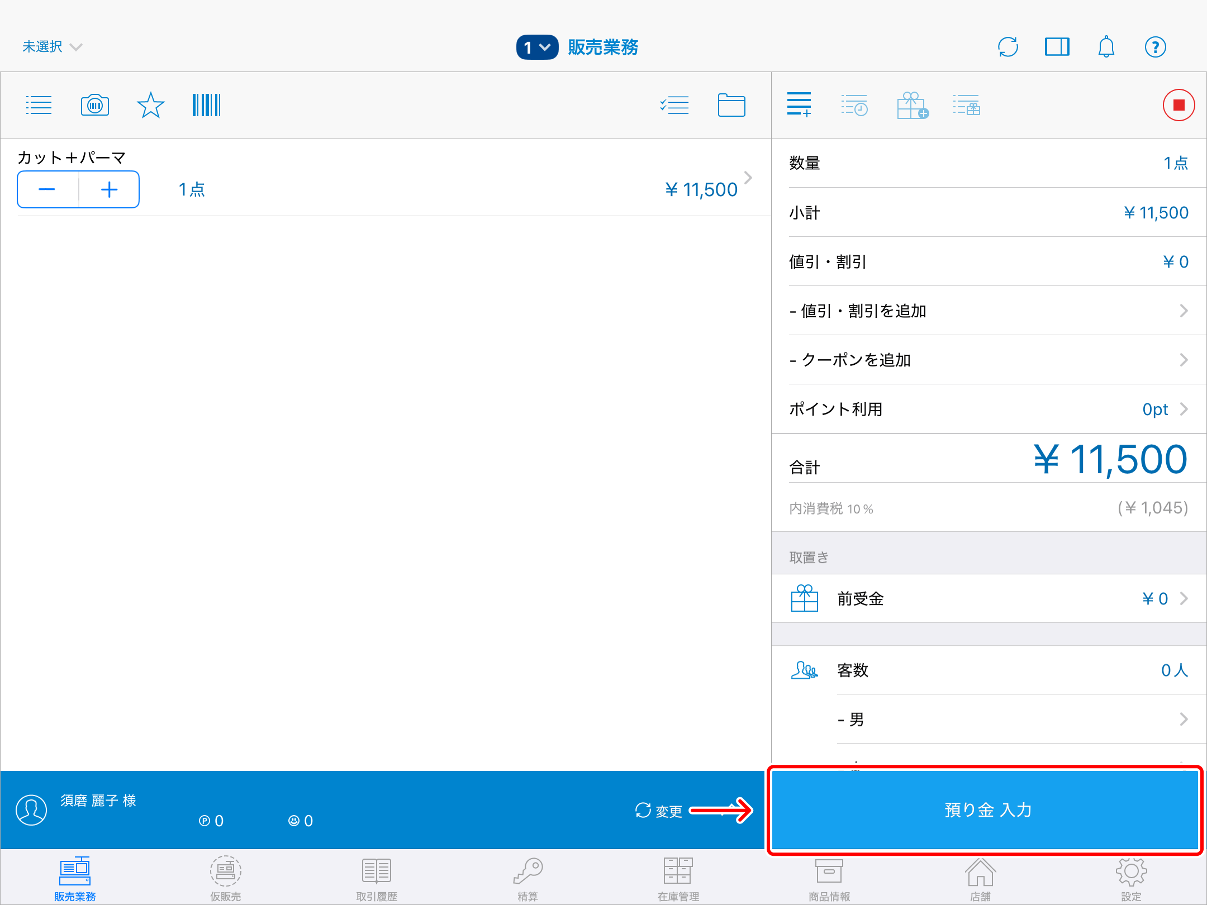Expand ポイント利用 row
The width and height of the screenshot is (1207, 905).
click(x=988, y=409)
